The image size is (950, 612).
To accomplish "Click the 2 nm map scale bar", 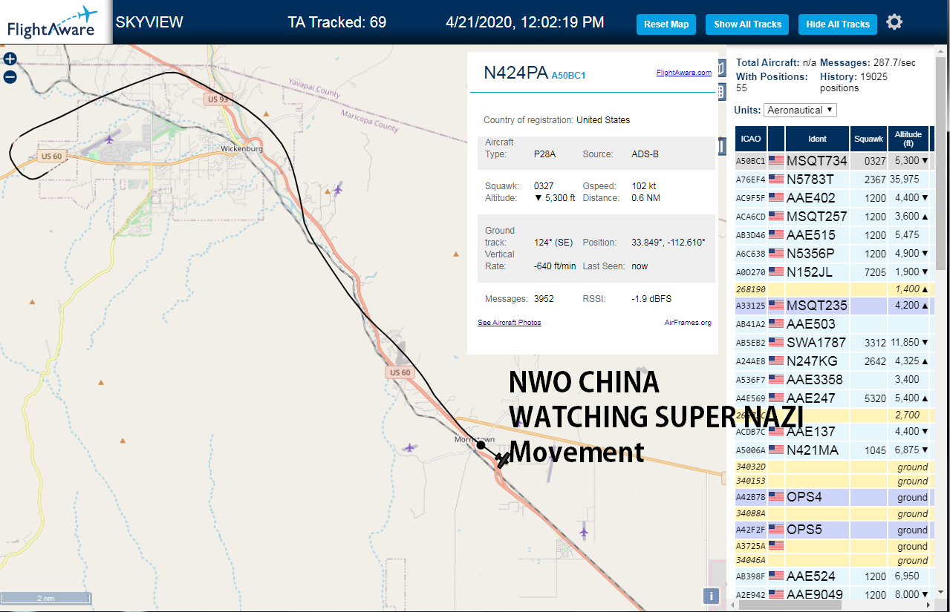I will point(45,597).
